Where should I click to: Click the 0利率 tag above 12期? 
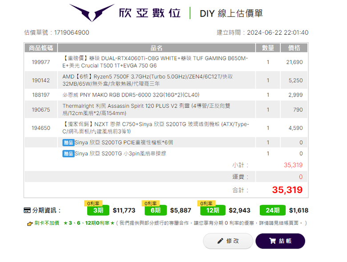pyautogui.click(x=206, y=203)
